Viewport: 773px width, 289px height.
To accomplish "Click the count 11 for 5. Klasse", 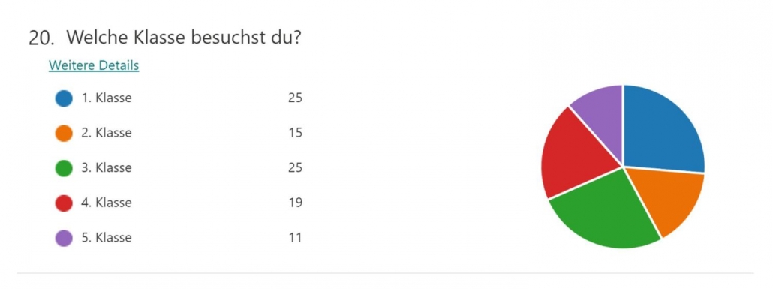I will [x=295, y=238].
